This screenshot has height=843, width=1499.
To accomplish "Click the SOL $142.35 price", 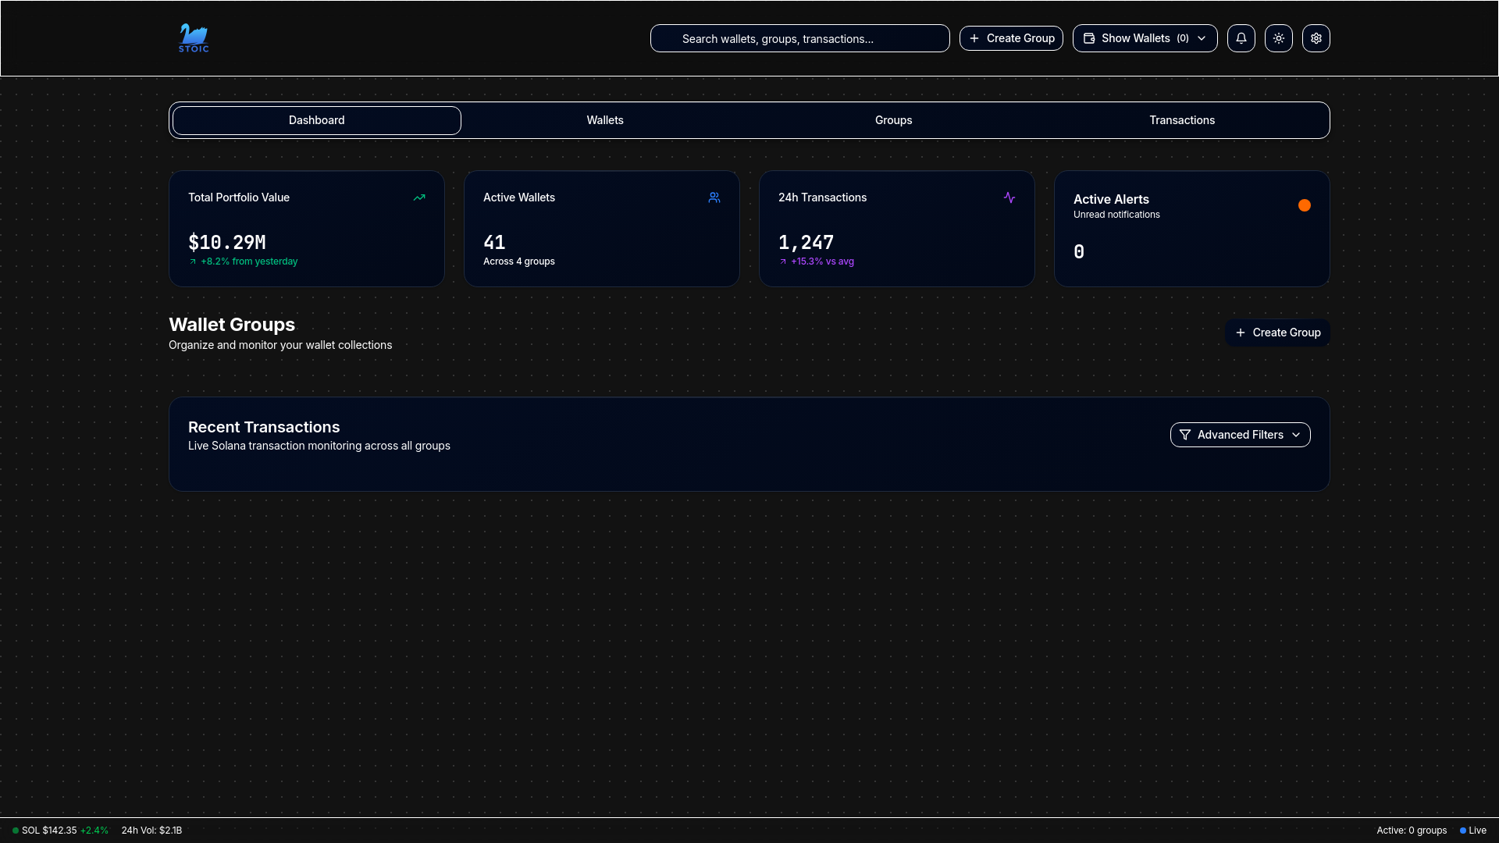I will click(x=49, y=831).
